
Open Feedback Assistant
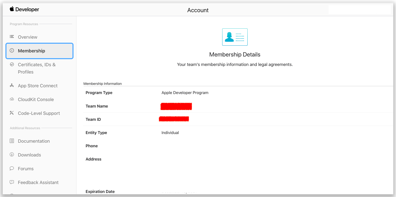38,182
